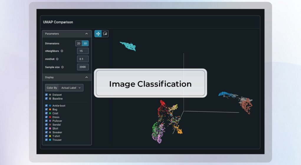The image size is (301, 165).
Task: Click the Sandal legend label
Action: pos(57,125)
